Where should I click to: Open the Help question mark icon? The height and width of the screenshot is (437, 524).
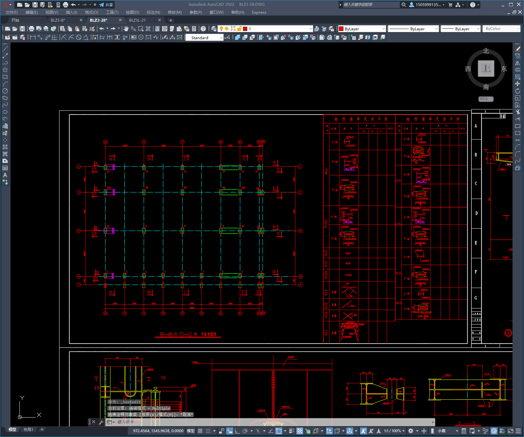click(203, 29)
